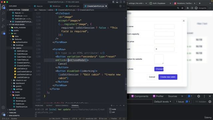Open console settings gear next to hidden count

coord(210,102)
